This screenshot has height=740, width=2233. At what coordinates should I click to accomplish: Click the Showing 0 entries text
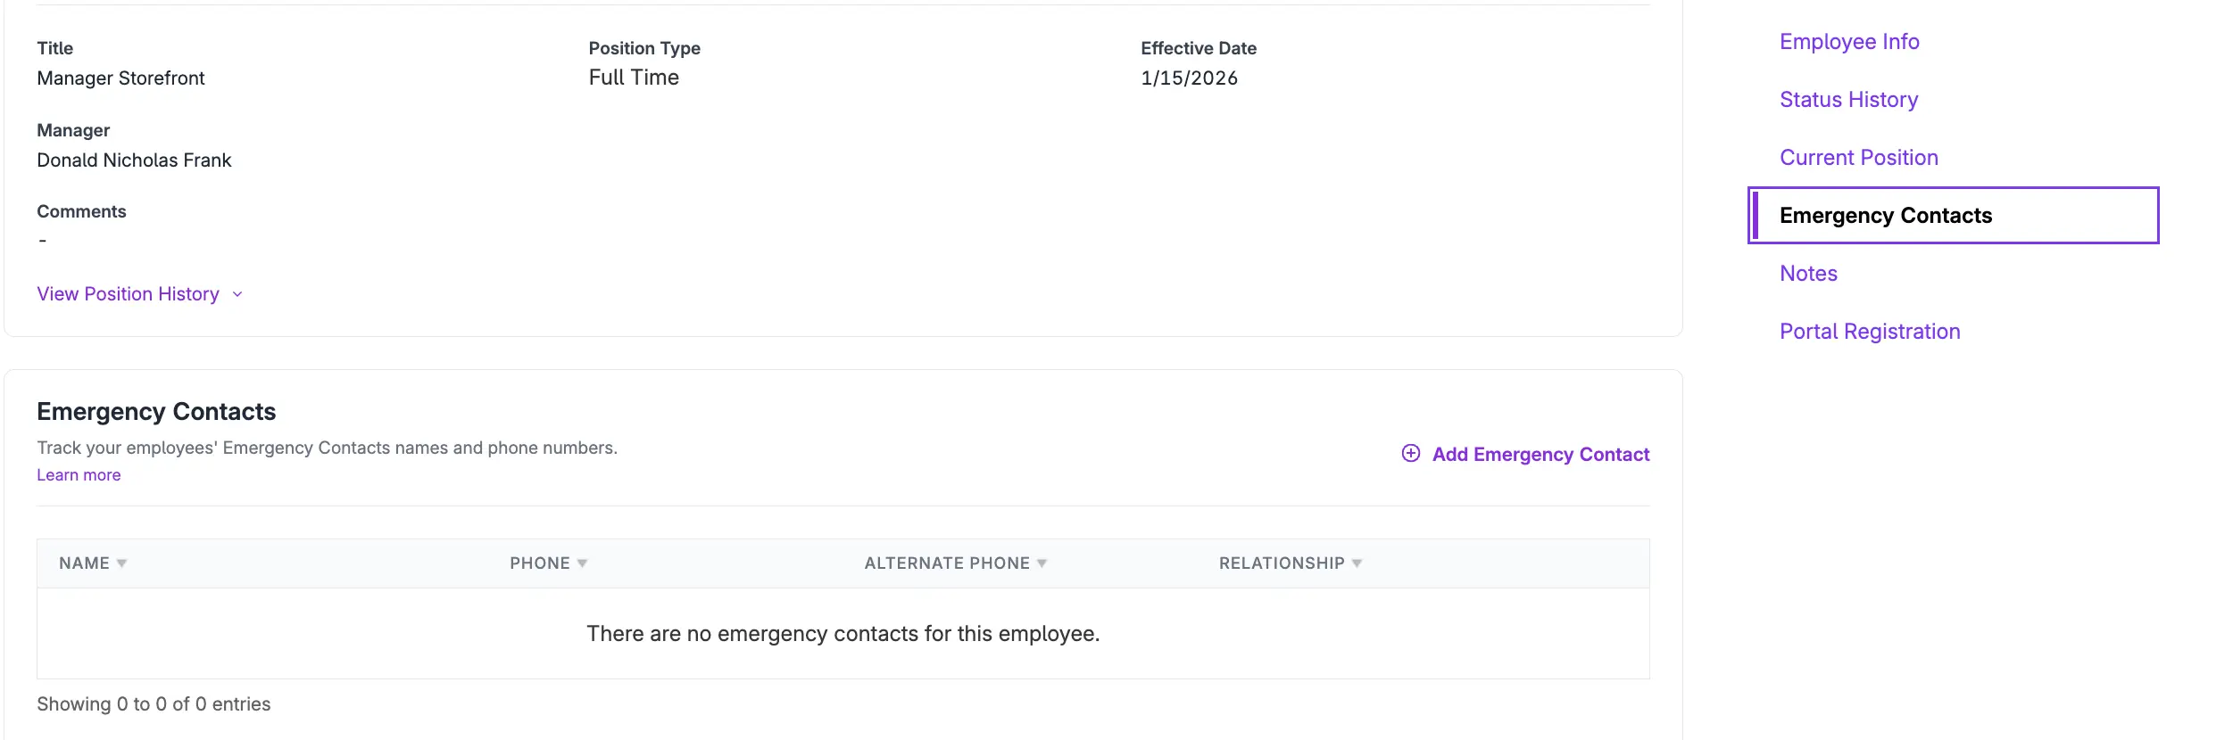[153, 703]
